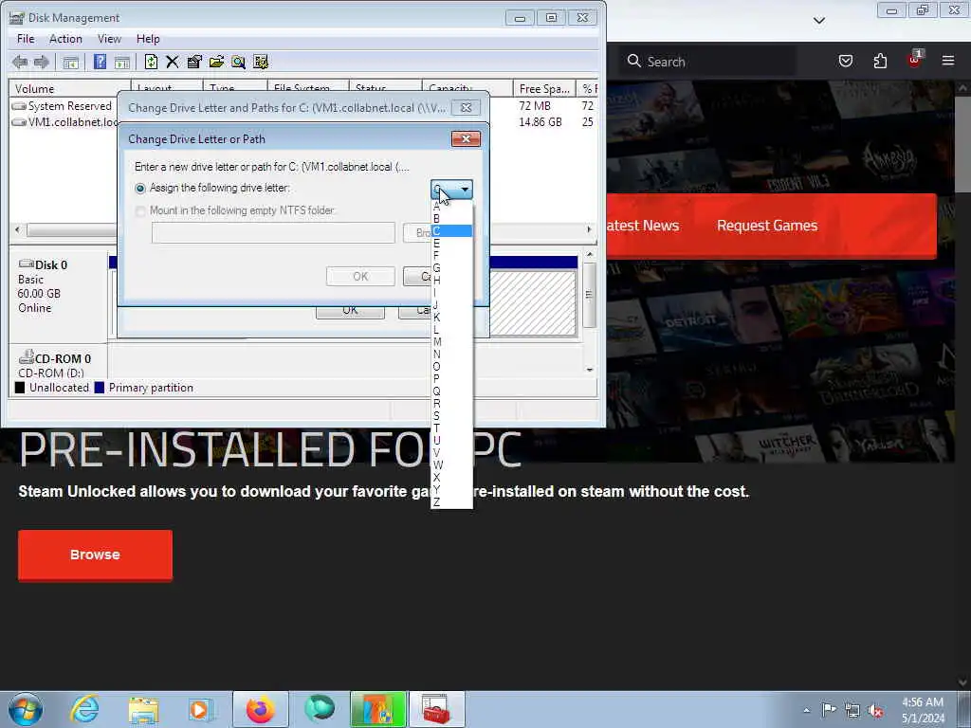This screenshot has width=971, height=728.
Task: Click the Free Space column header
Action: tap(544, 88)
